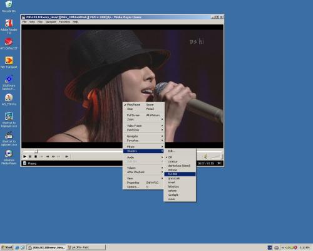This screenshot has width=313, height=251.
Task: Expand the Volume submenu
Action: point(143,168)
